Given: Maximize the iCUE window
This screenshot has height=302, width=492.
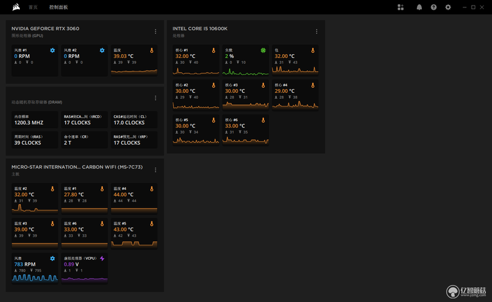Looking at the screenshot, I should (473, 7).
